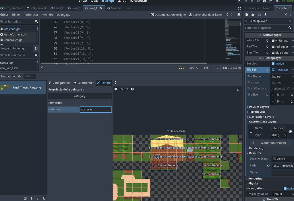Create new resource in Inspector
This screenshot has height=201, width=294.
click(x=247, y=15)
